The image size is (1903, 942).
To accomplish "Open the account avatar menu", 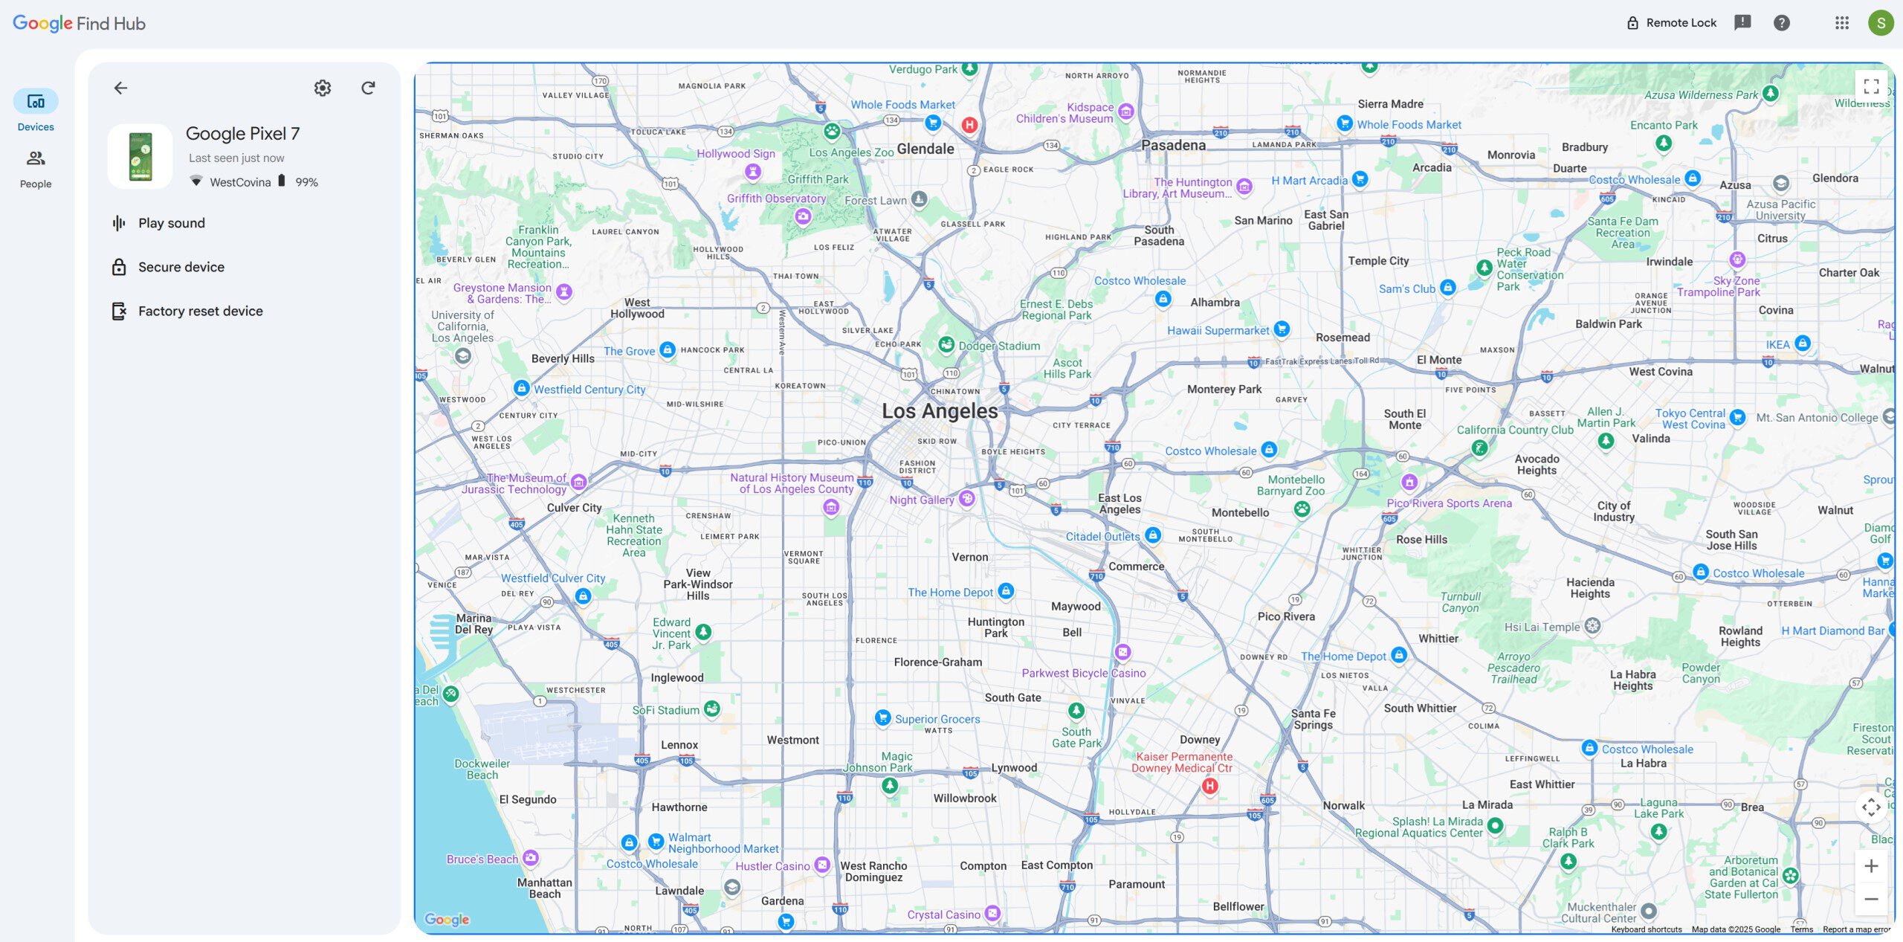I will 1880,23.
